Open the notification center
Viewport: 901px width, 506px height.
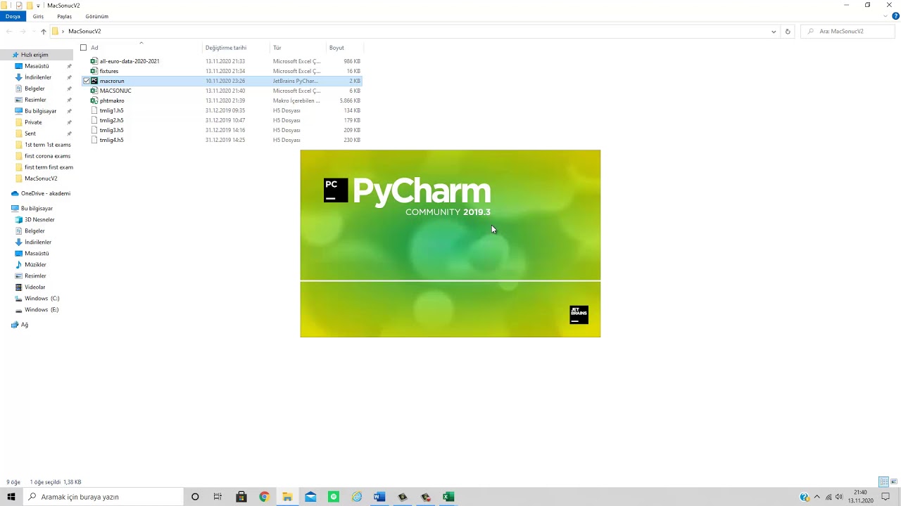[886, 497]
